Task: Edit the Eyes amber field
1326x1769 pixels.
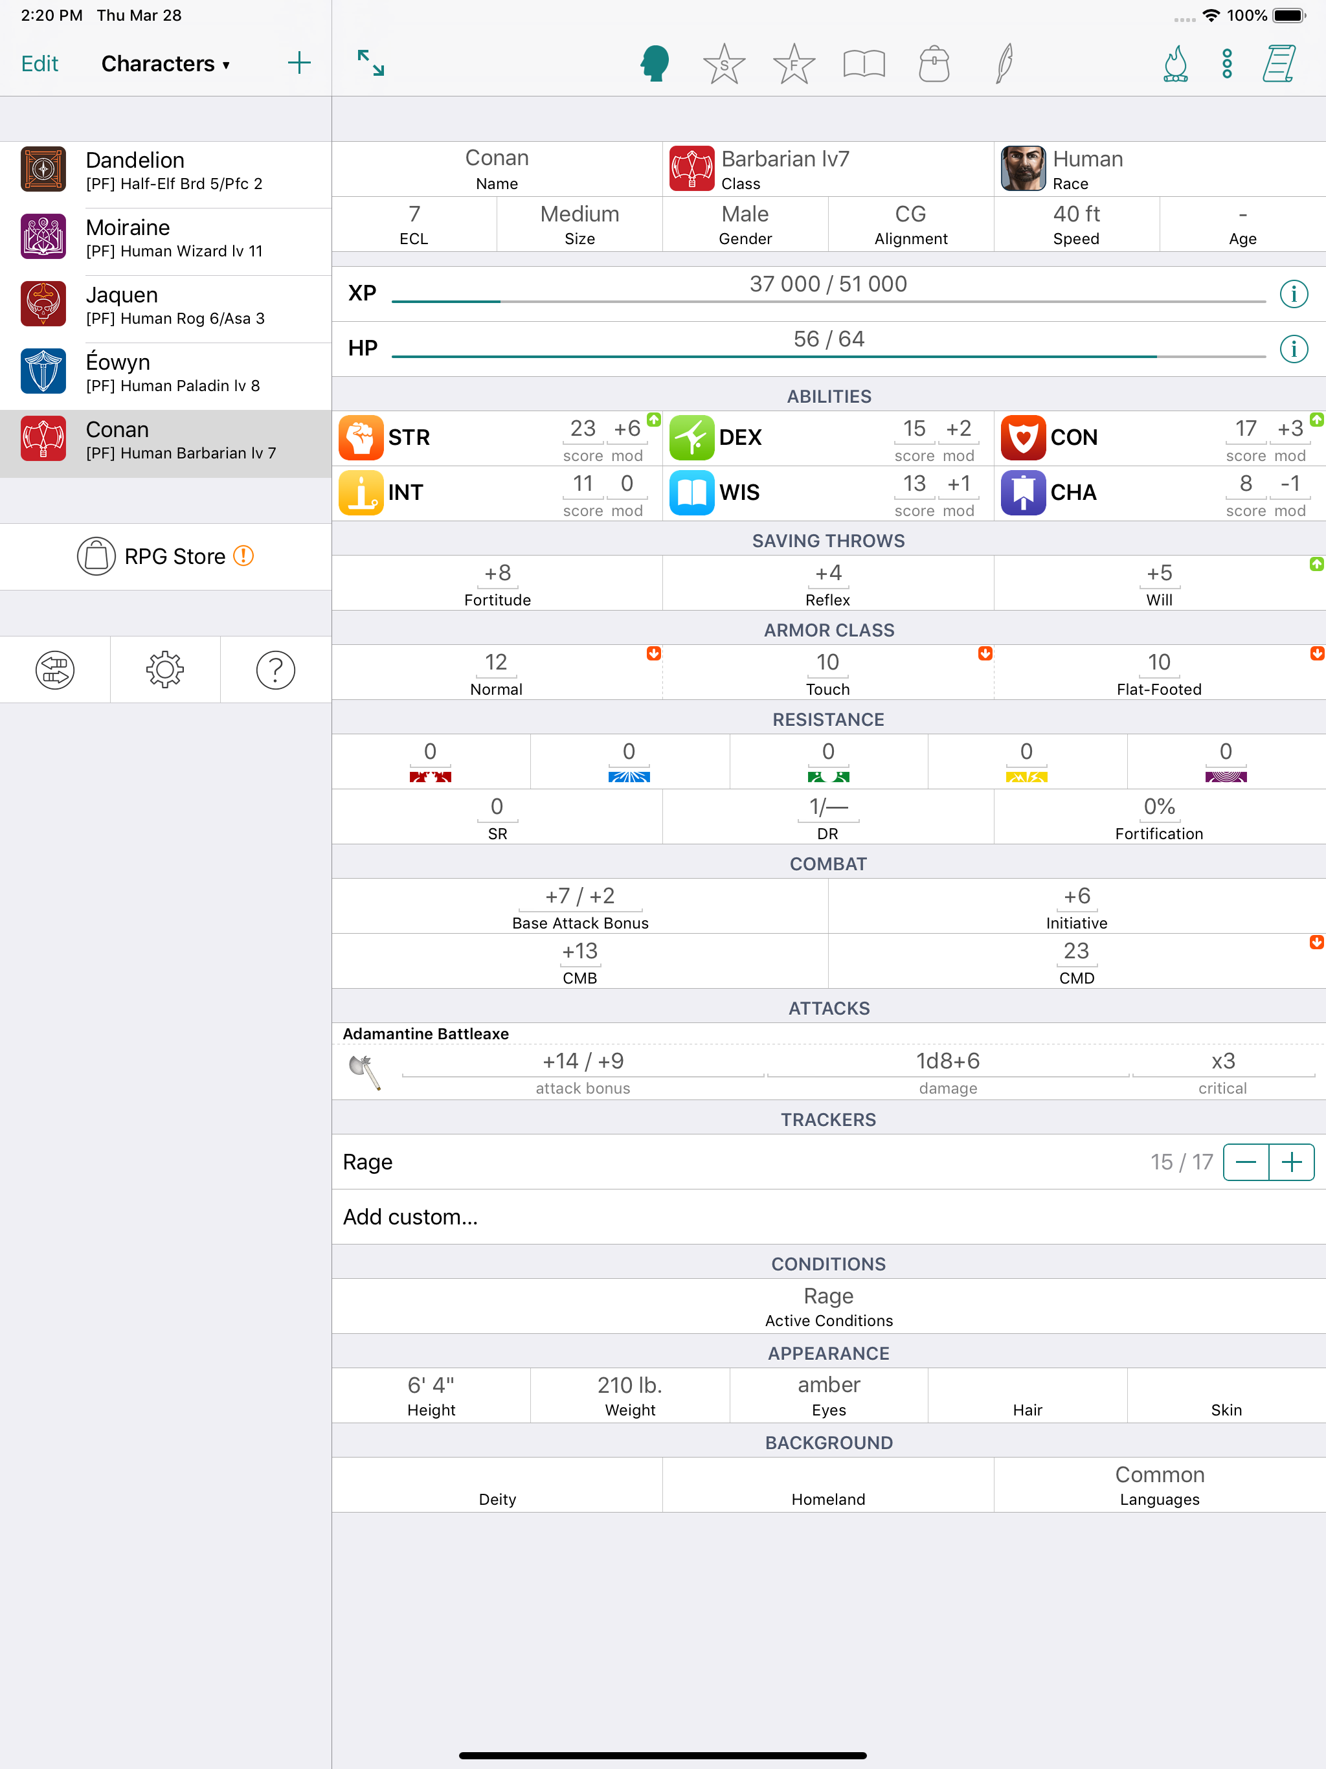Action: tap(829, 1395)
